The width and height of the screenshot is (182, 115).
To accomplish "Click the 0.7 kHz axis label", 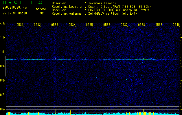I will pos(2,95).
